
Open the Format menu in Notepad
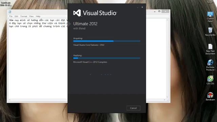[x=24, y=16]
